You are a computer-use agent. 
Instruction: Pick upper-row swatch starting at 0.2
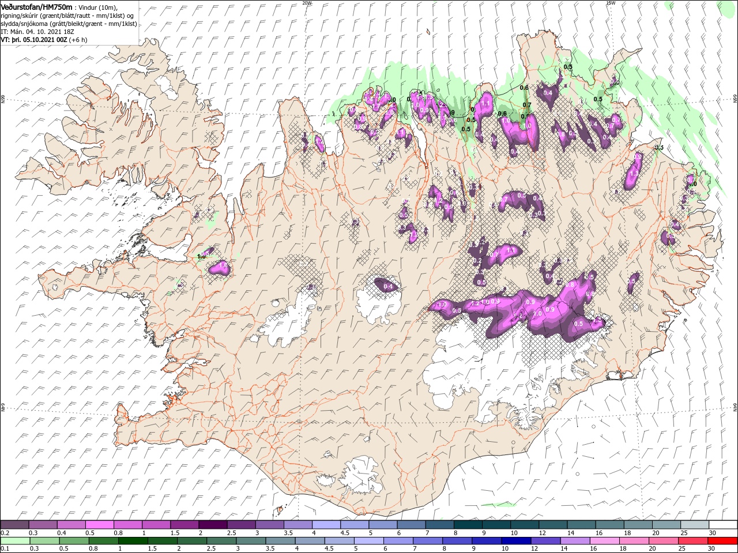[14, 525]
